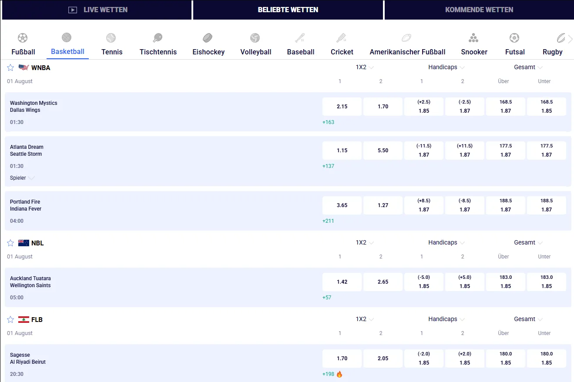The width and height of the screenshot is (574, 382).
Task: Favorite the FLB league with star
Action: 10,320
